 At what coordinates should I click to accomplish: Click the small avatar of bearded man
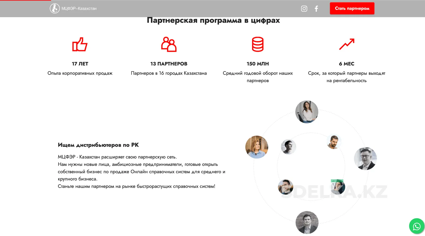tap(334, 142)
